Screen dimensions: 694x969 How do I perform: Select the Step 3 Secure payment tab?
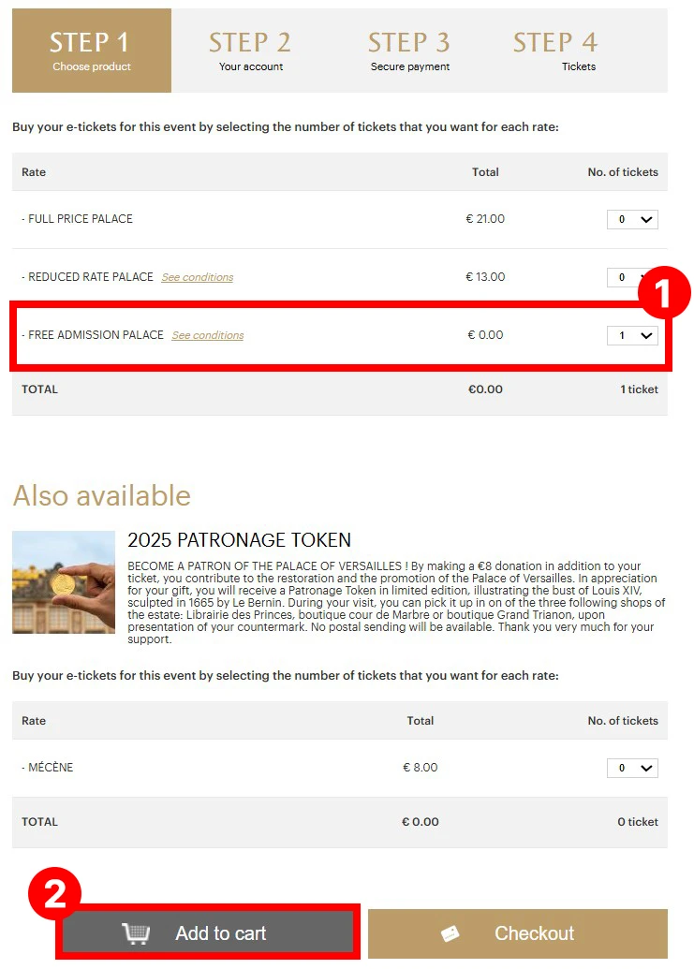pos(409,51)
